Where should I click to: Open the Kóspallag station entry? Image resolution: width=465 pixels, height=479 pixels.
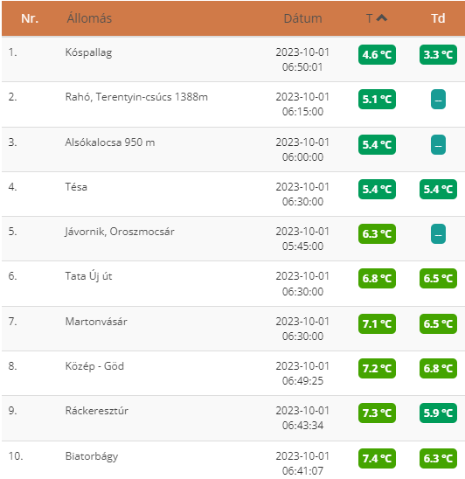pyautogui.click(x=88, y=52)
